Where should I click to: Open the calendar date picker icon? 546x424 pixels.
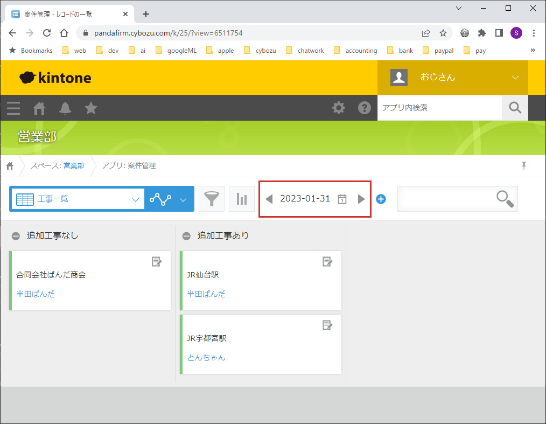[342, 199]
